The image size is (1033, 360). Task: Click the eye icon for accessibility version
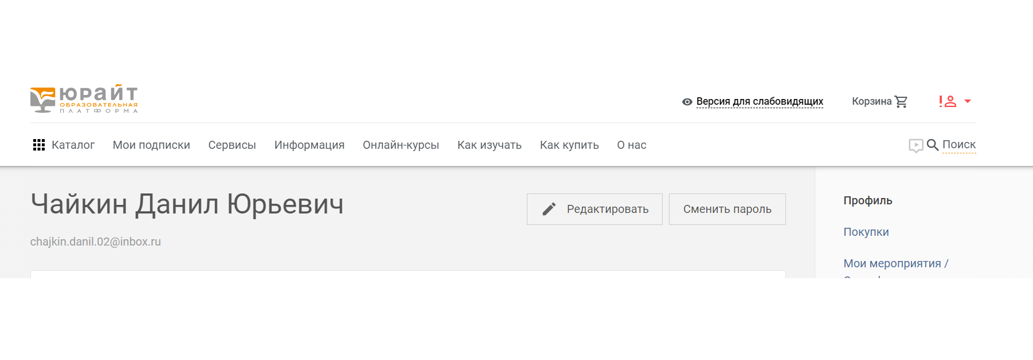click(x=687, y=102)
